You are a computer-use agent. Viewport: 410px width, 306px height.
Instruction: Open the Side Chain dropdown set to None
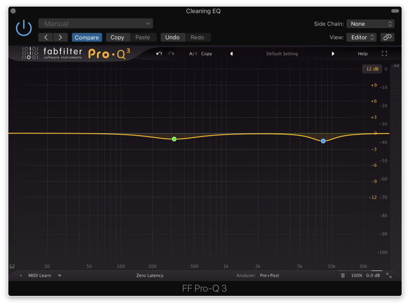[370, 24]
